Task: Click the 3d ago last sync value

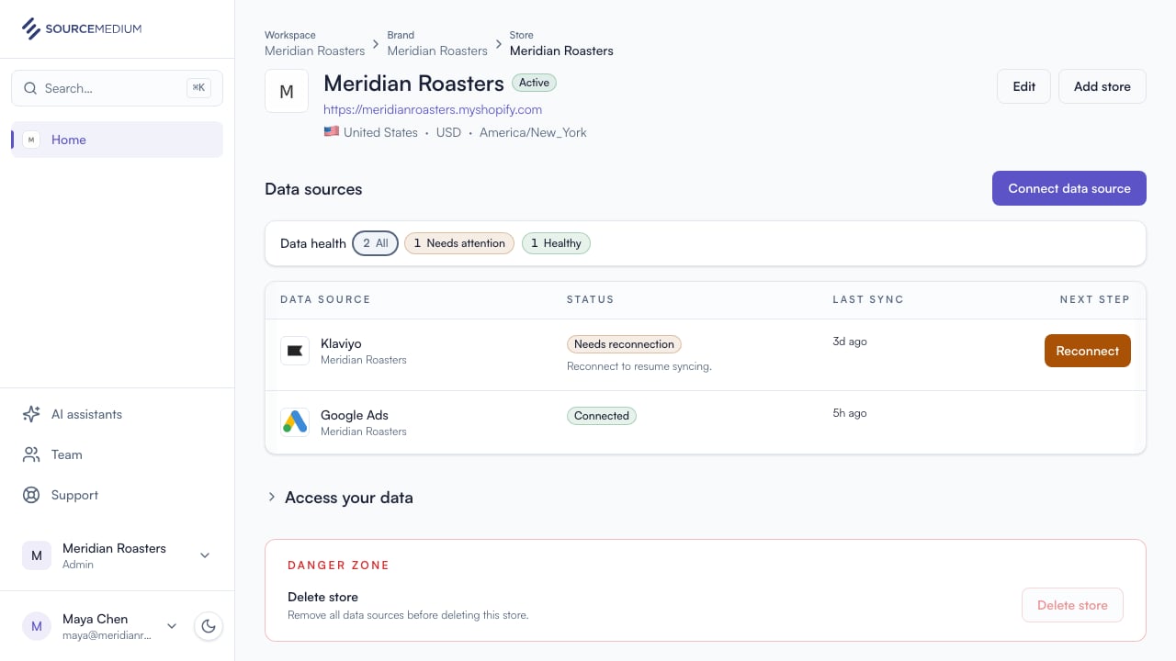Action: [x=850, y=342]
